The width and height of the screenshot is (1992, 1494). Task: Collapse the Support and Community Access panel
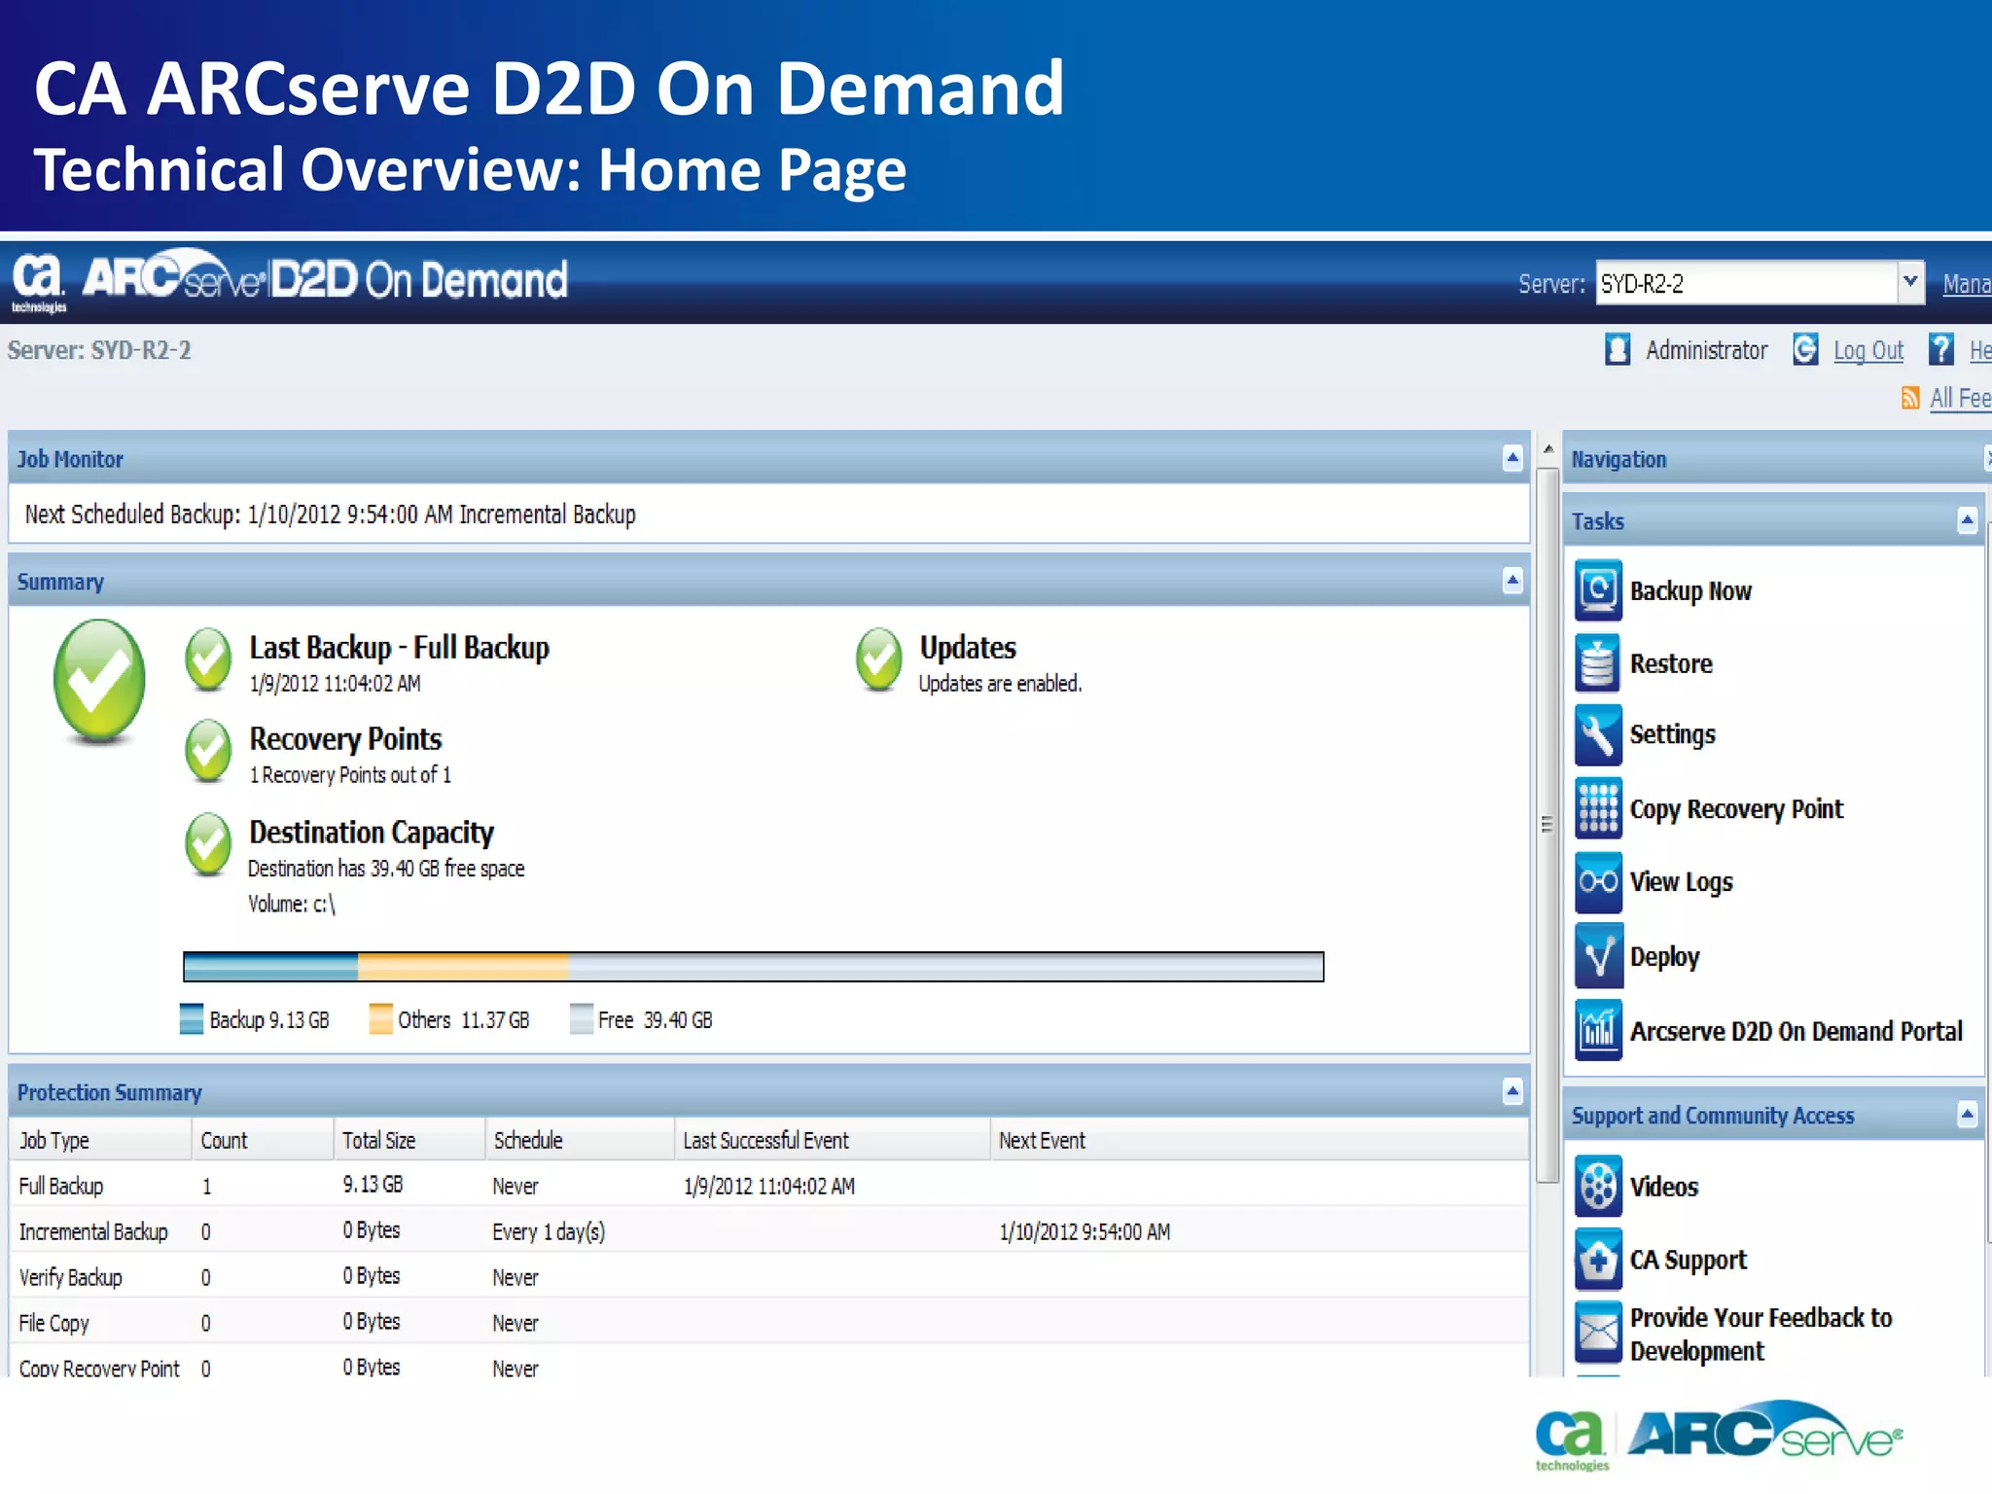click(x=1967, y=1115)
